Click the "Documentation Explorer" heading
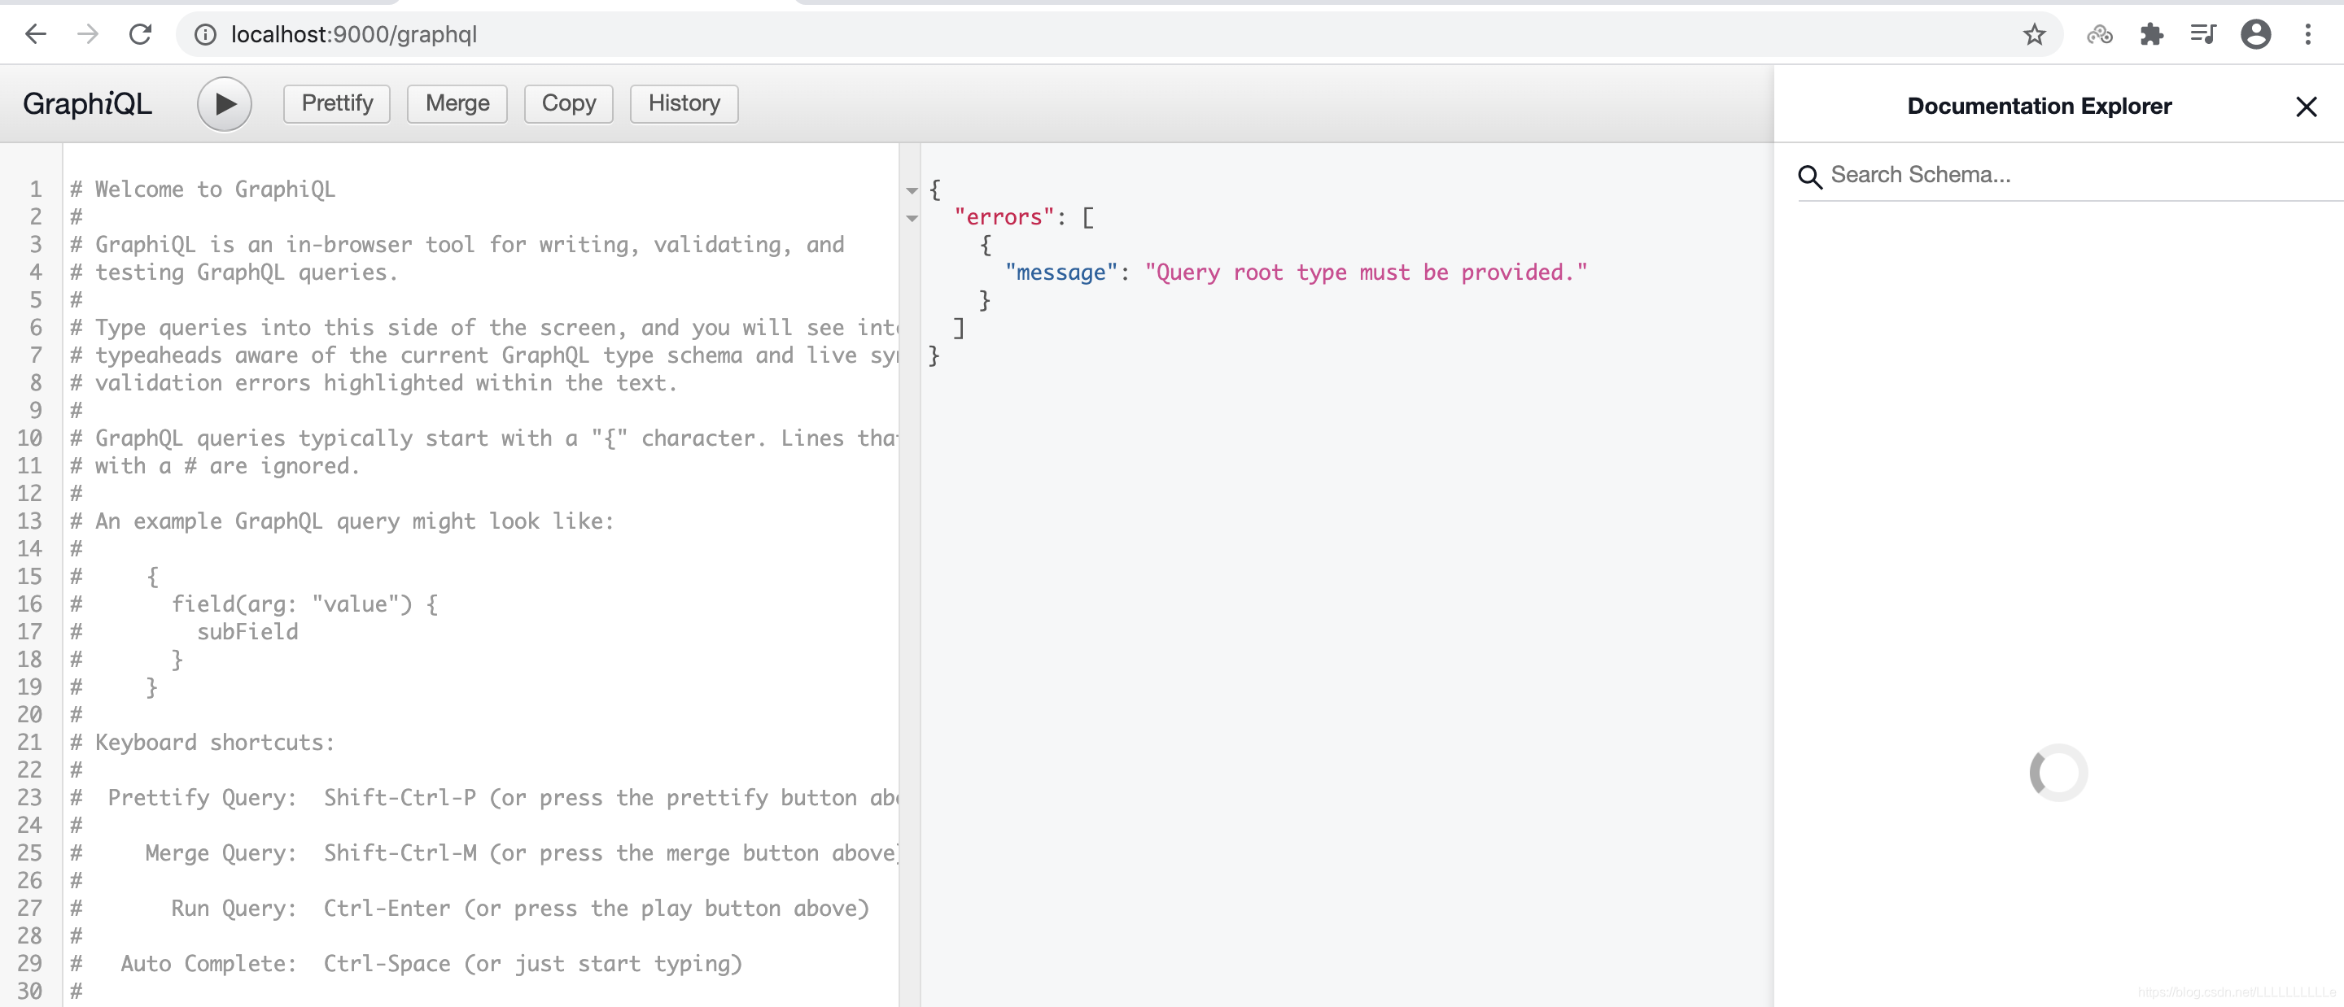The height and width of the screenshot is (1007, 2344). coord(2039,107)
